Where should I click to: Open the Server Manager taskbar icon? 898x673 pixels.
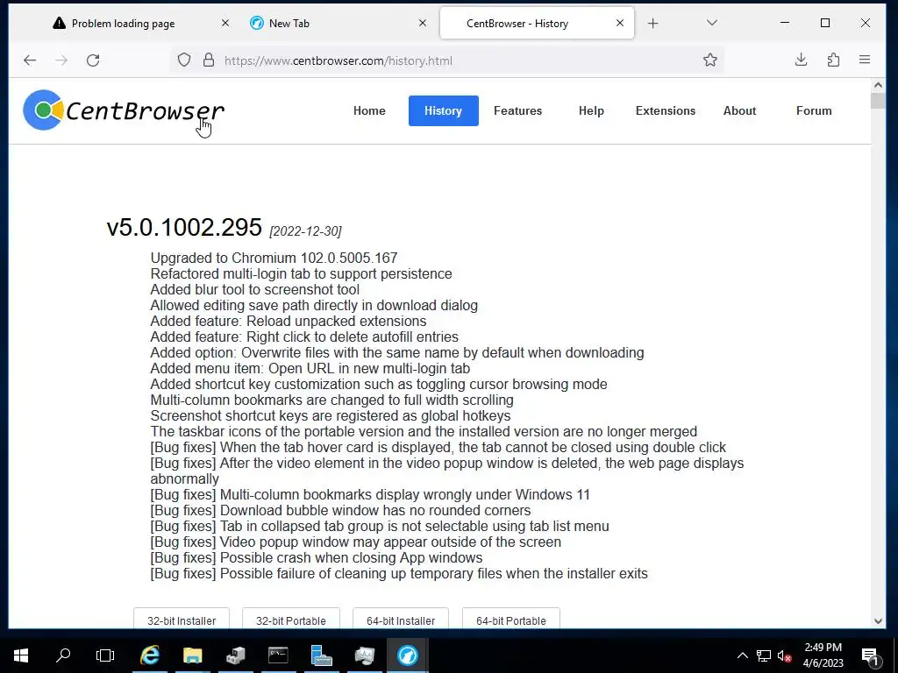tap(321, 655)
